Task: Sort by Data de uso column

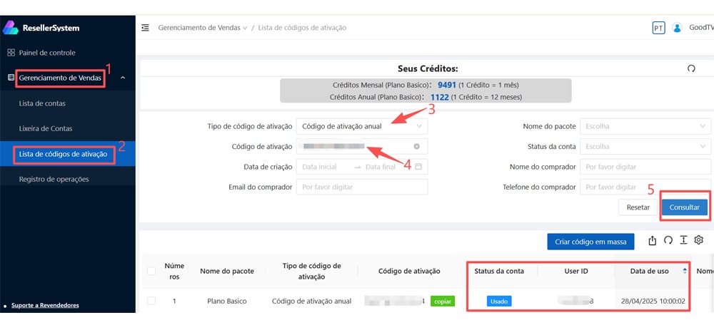Action: point(685,271)
